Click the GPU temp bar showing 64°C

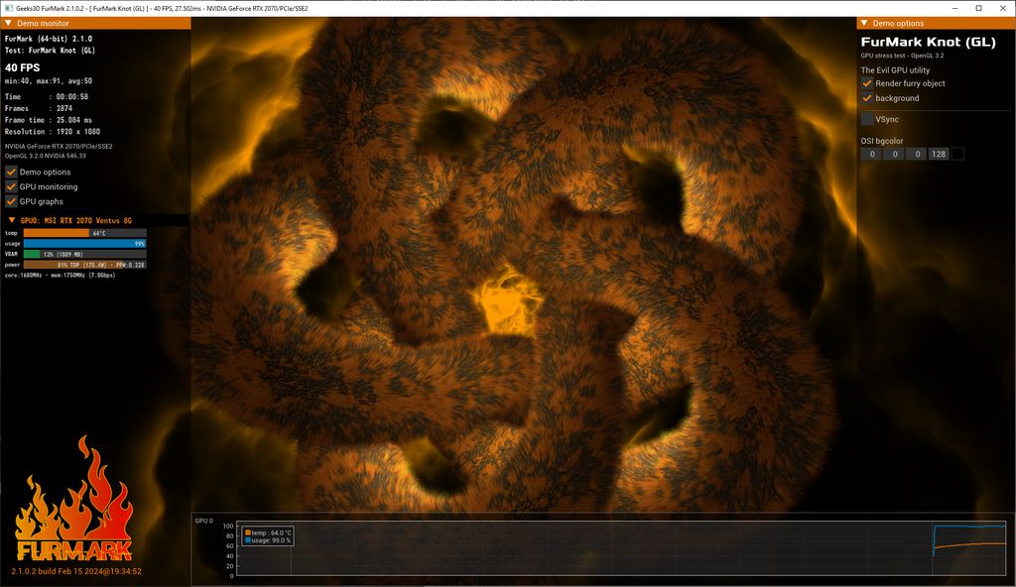[x=84, y=233]
